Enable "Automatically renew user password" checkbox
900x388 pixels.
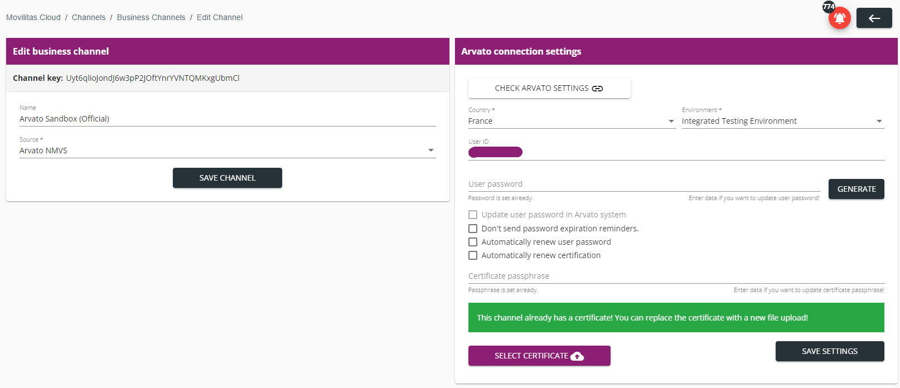(x=473, y=242)
